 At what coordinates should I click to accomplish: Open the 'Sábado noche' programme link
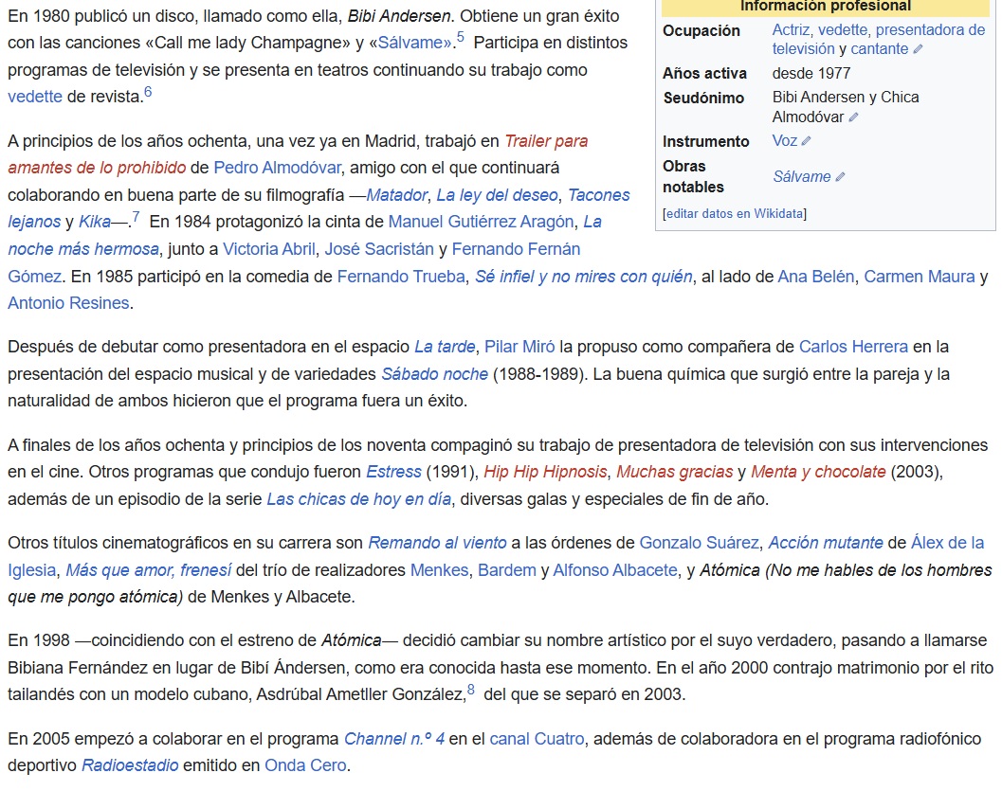(x=434, y=373)
